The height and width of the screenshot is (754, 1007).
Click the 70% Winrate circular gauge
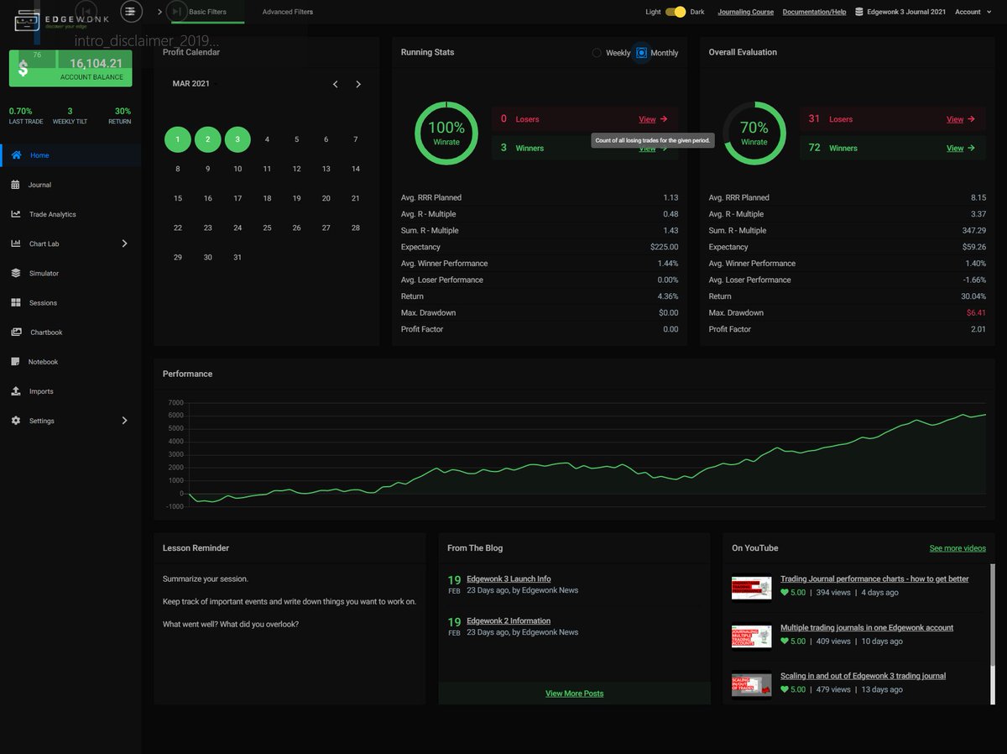pyautogui.click(x=754, y=133)
